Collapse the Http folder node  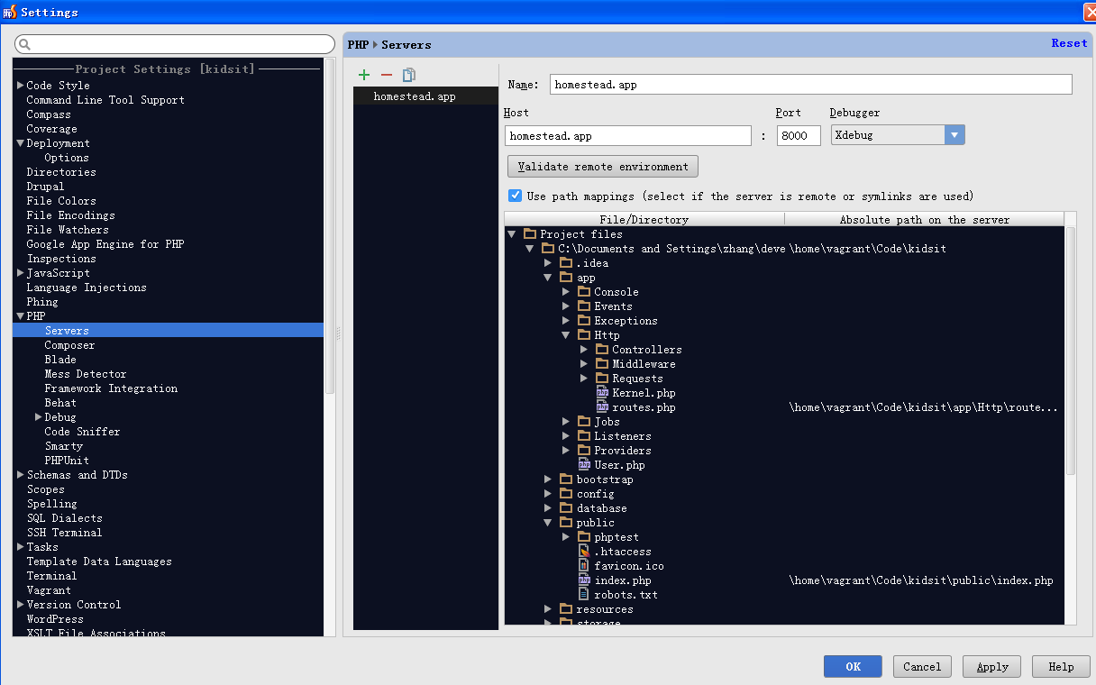[566, 335]
